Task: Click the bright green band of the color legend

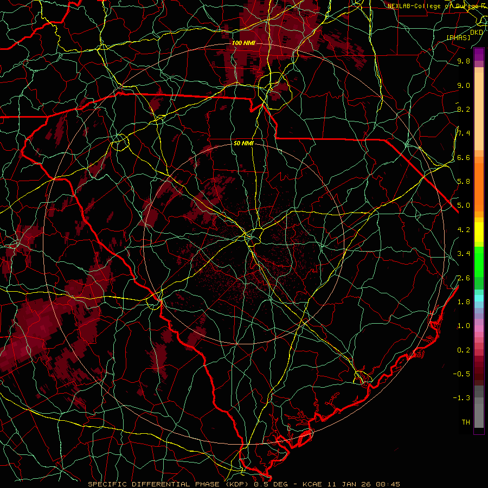Action: pos(479,261)
